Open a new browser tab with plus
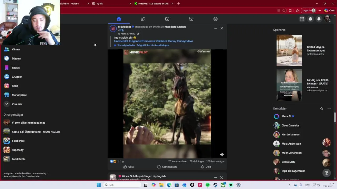 coord(179,3)
